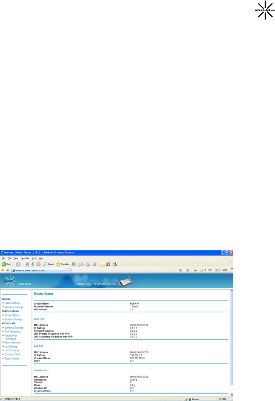Open the Dynamic DNS link

(12, 354)
